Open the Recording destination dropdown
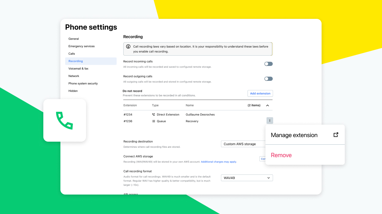The image size is (382, 214). [x=243, y=144]
